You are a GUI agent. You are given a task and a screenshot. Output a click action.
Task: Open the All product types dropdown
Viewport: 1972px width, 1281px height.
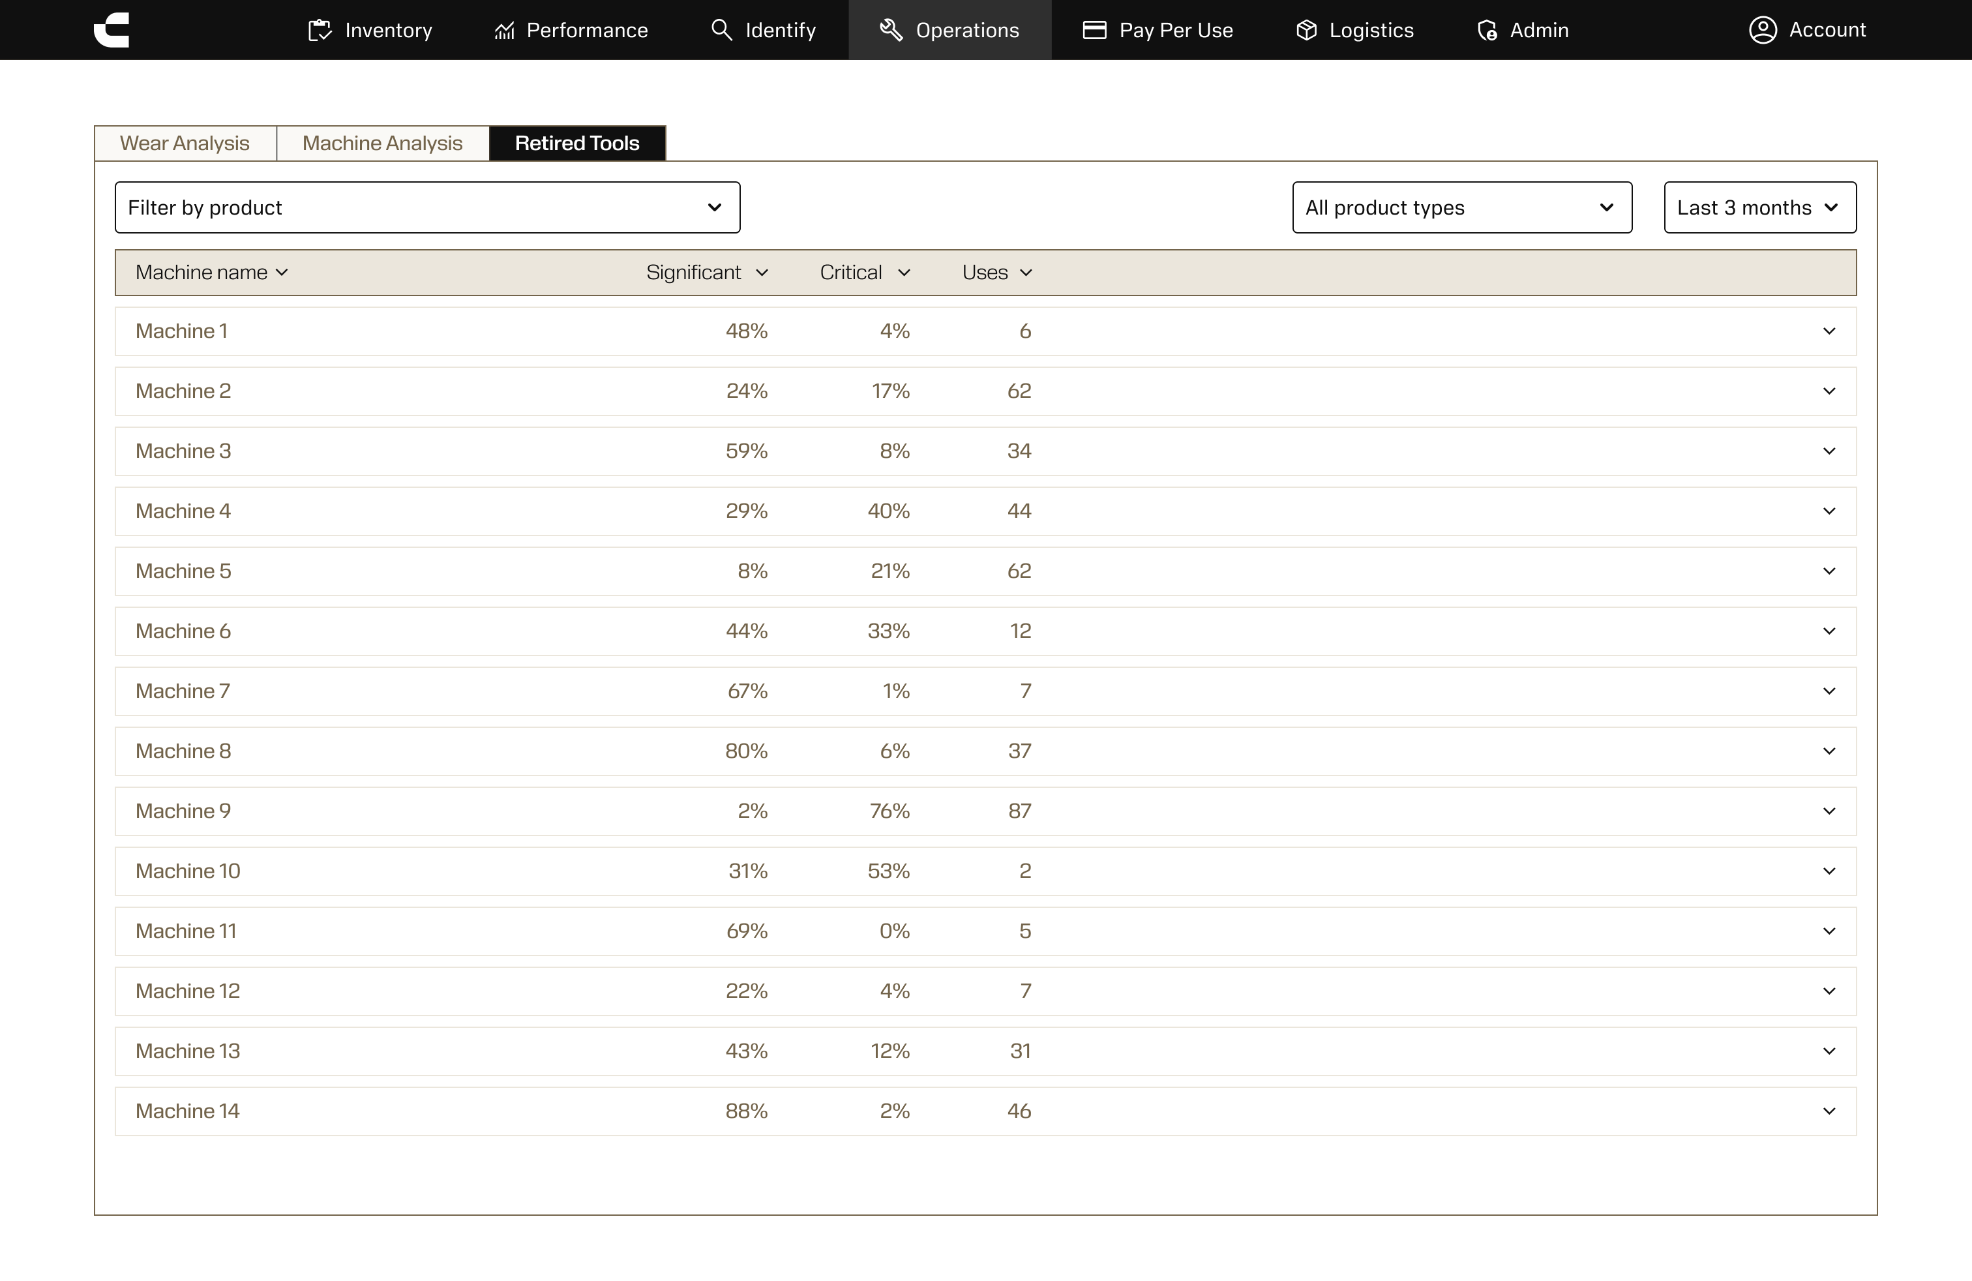pyautogui.click(x=1461, y=207)
